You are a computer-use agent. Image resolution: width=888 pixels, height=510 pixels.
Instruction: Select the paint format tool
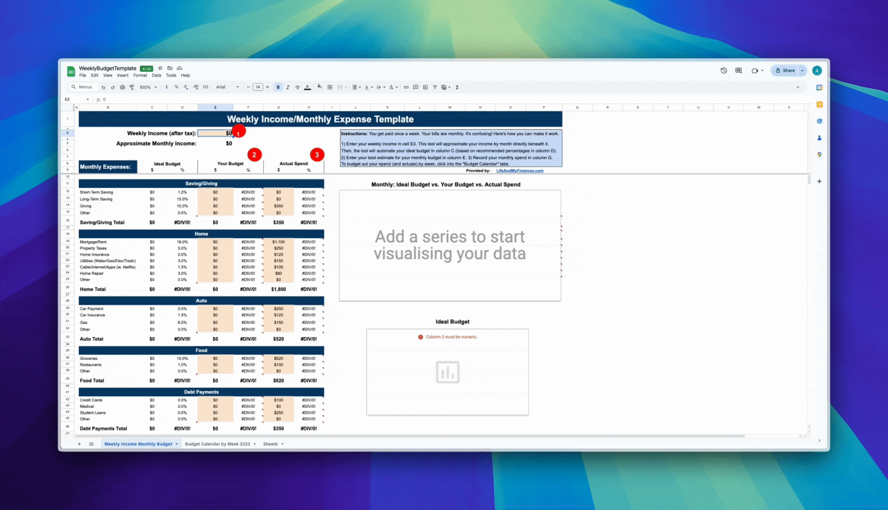132,87
